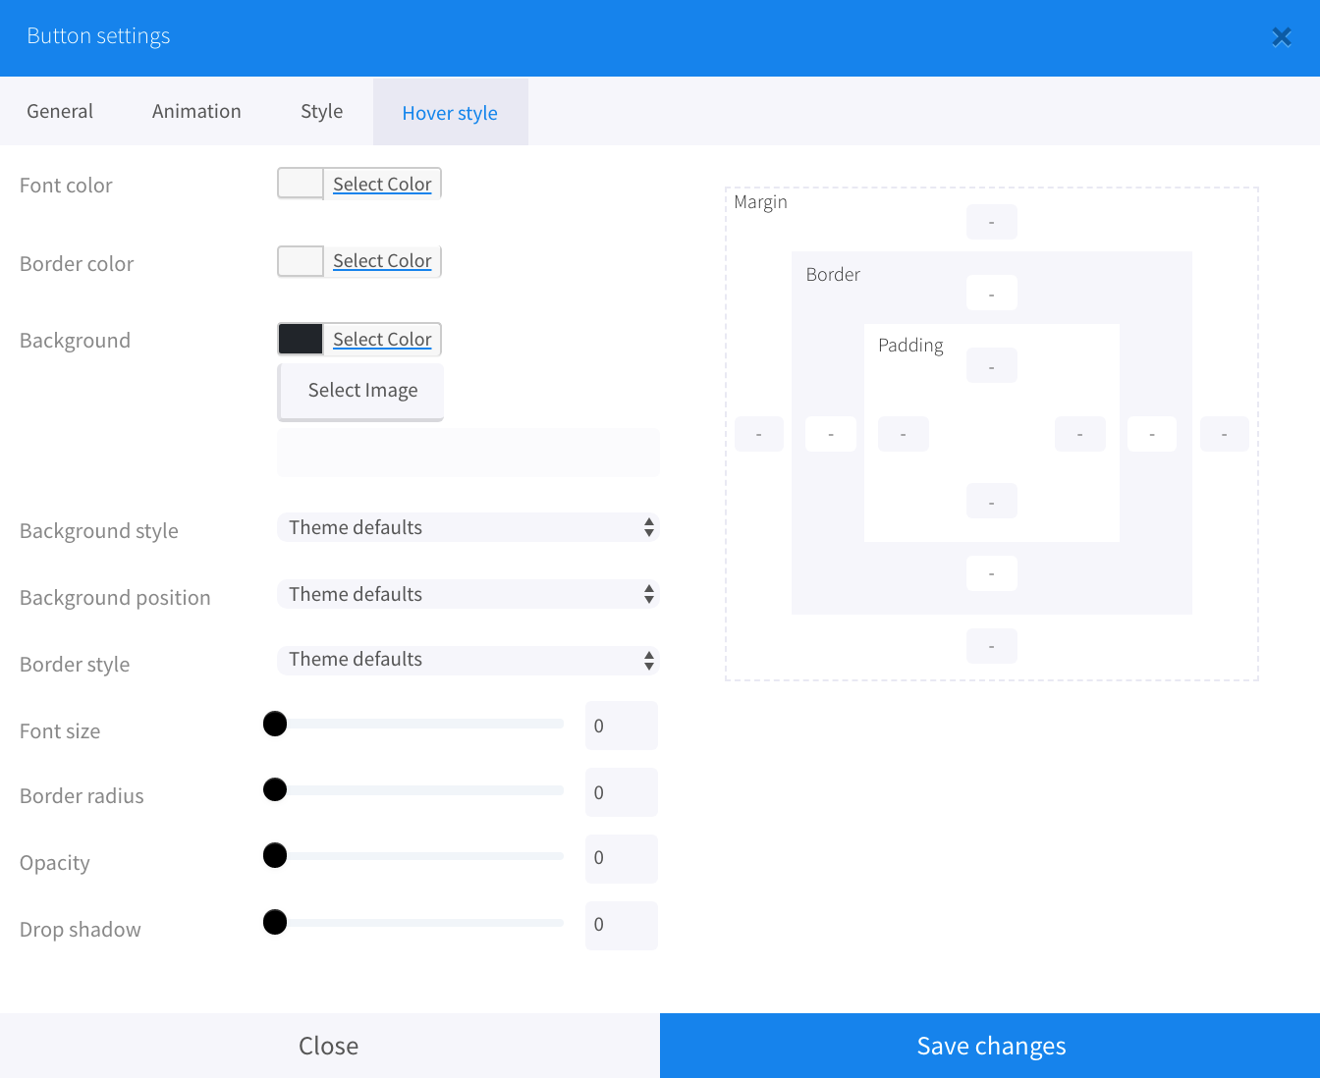Screen dimensions: 1320x1078
Task: Expand the Border style dropdown
Action: 467,660
